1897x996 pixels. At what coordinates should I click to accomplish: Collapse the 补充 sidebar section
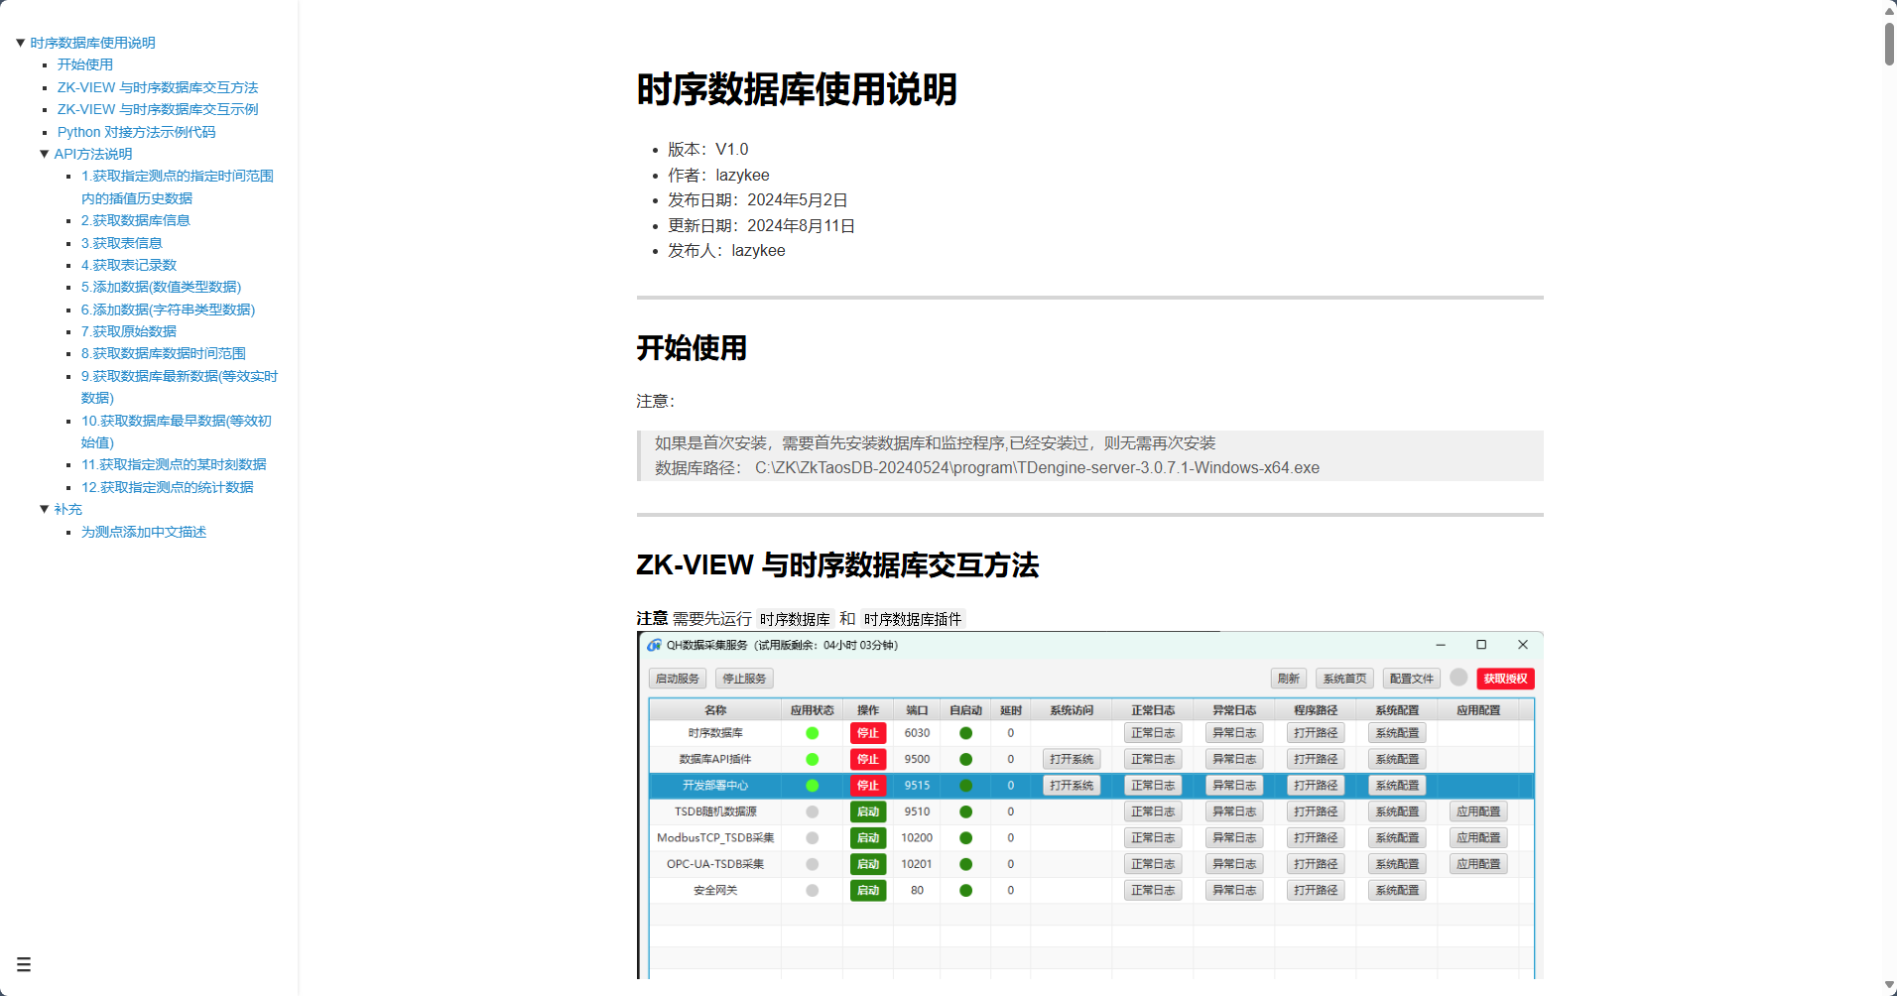tap(44, 508)
